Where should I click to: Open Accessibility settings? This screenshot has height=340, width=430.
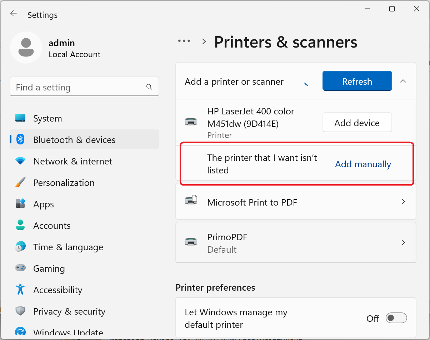pyautogui.click(x=84, y=290)
